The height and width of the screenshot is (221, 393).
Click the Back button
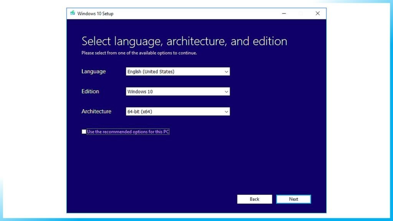pyautogui.click(x=254, y=199)
